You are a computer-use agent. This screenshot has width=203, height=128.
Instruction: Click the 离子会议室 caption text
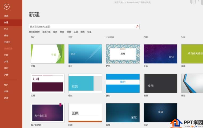point(36,125)
